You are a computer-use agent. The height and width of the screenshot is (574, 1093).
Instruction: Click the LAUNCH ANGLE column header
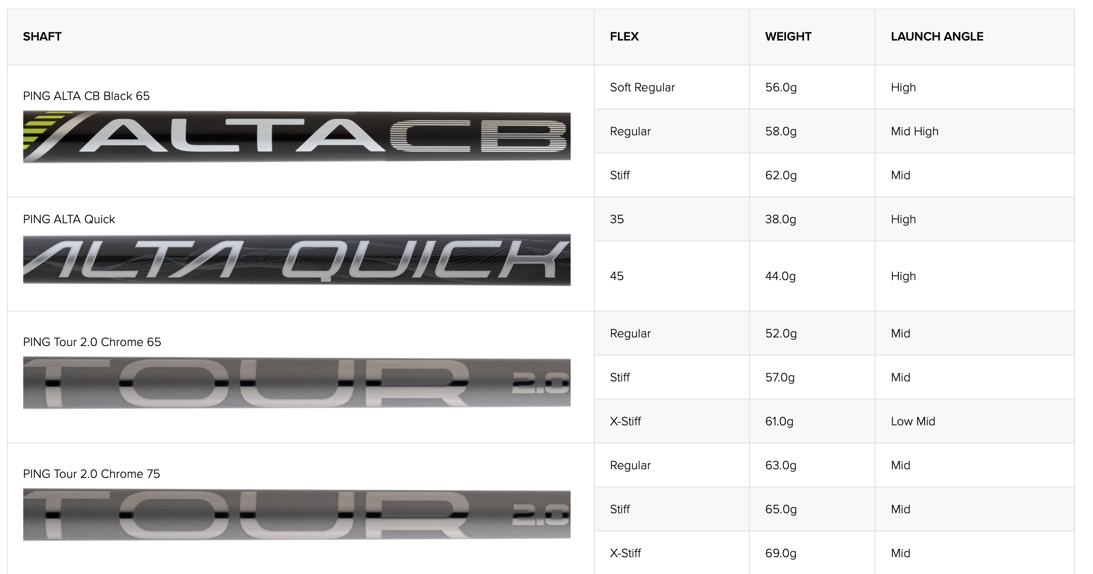937,37
